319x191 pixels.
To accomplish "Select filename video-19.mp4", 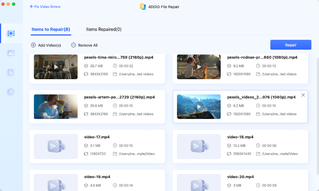I will tap(97, 177).
